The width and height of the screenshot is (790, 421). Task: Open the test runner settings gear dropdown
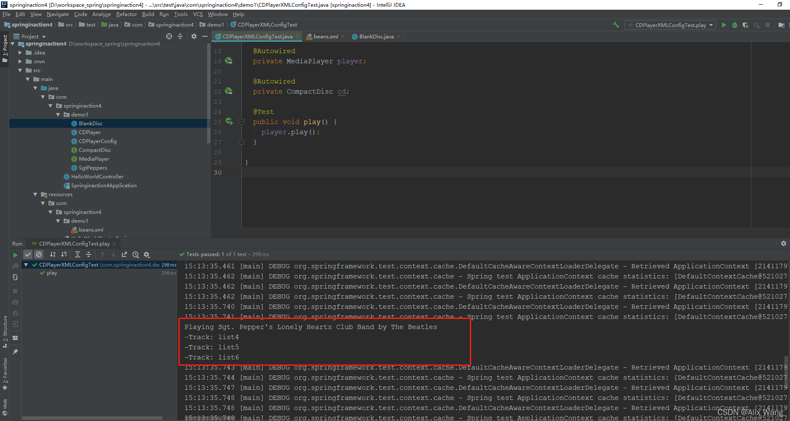point(147,254)
